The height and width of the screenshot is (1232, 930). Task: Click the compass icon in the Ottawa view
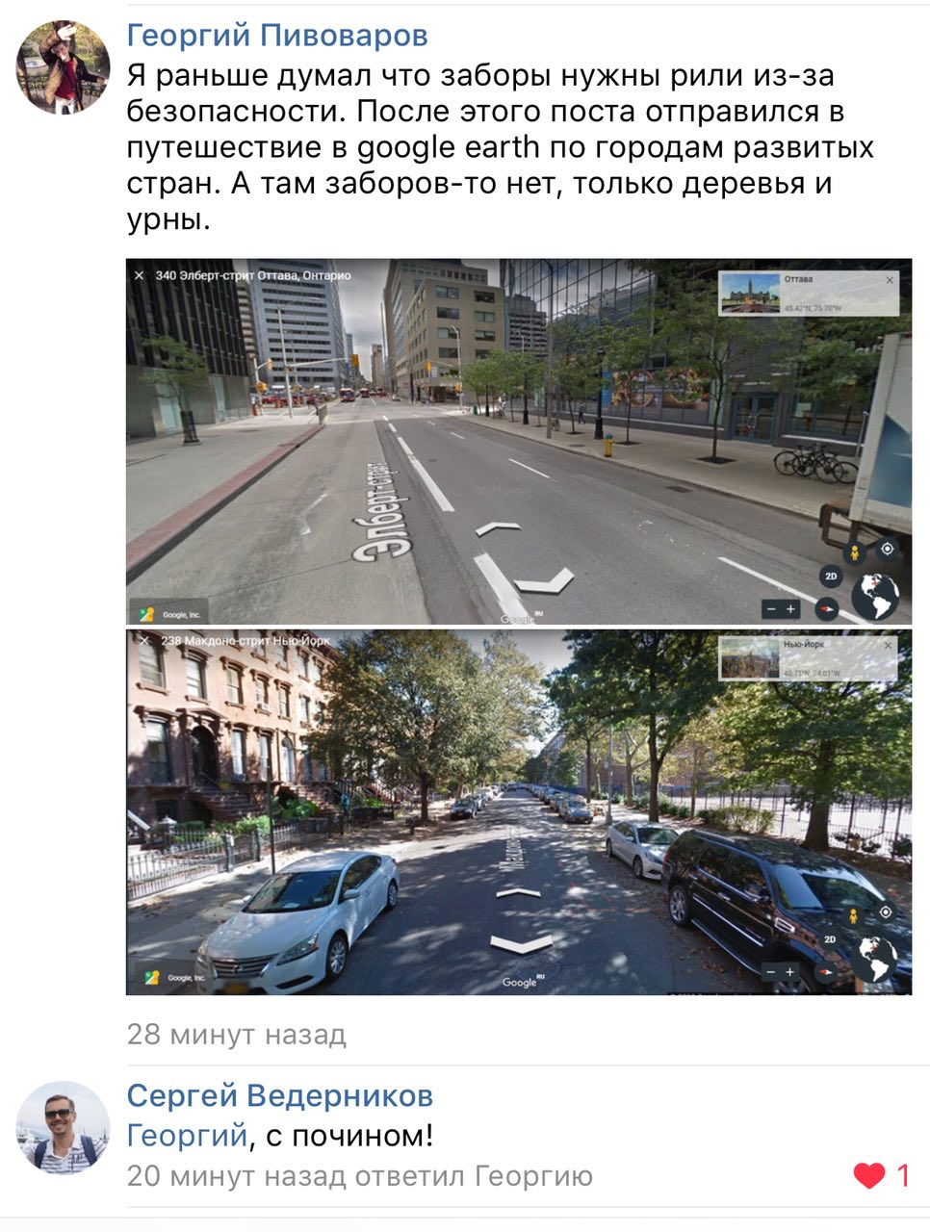(x=827, y=608)
